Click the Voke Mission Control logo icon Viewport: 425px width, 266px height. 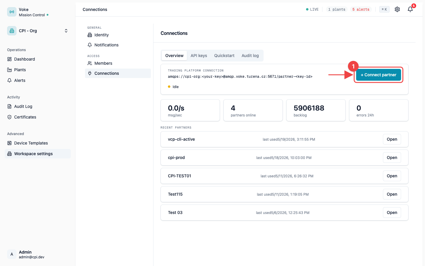coord(12,12)
